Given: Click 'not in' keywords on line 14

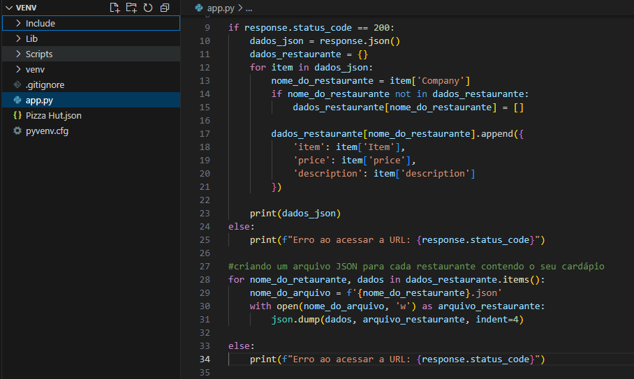Looking at the screenshot, I should click(x=411, y=94).
